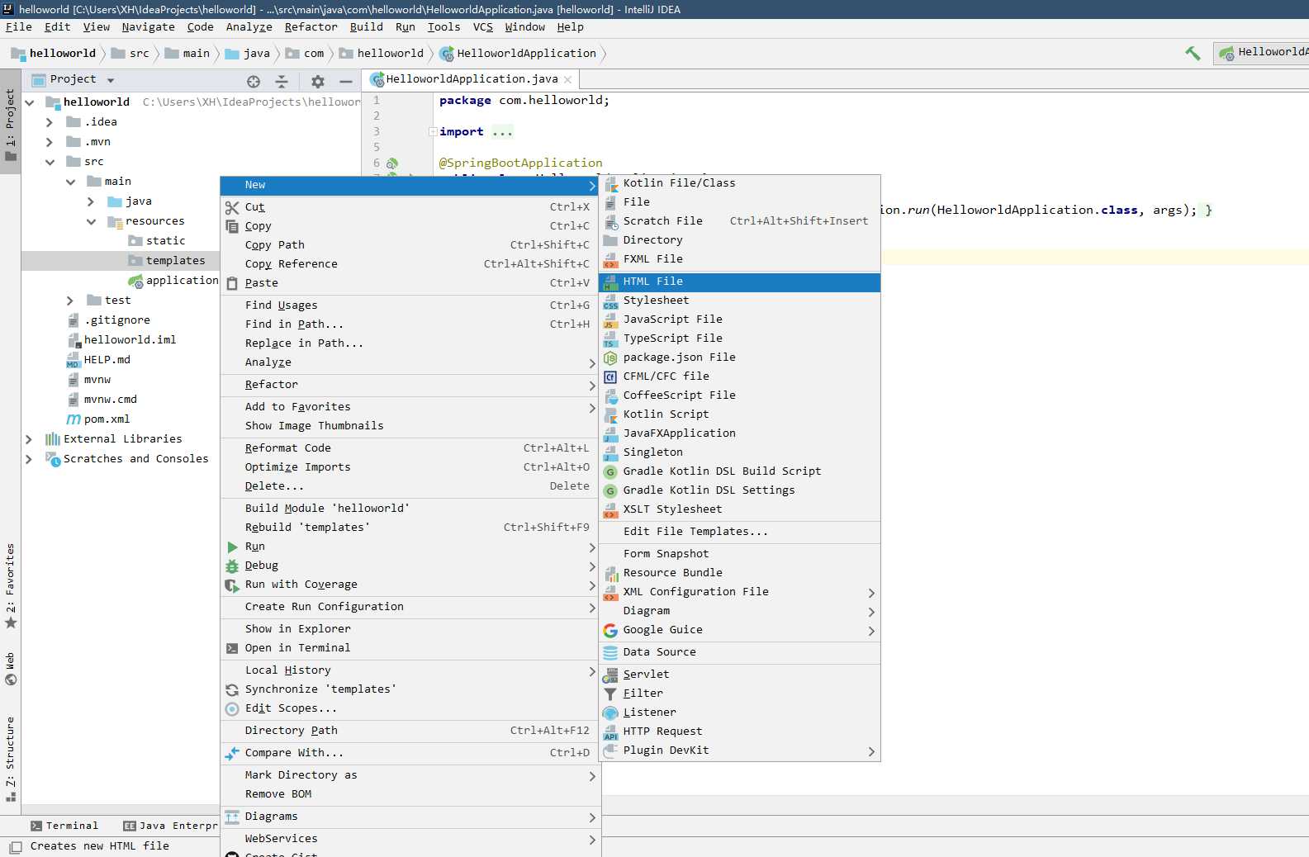Screen dimensions: 1309x857
Task: Expand the .idea folder
Action: 50,122
